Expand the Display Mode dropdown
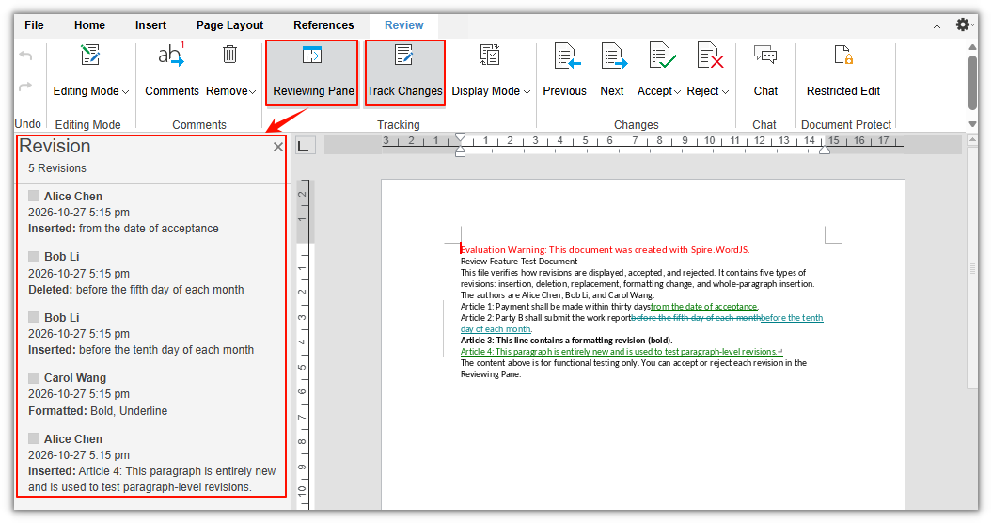Image resolution: width=992 pixels, height=524 pixels. point(527,92)
